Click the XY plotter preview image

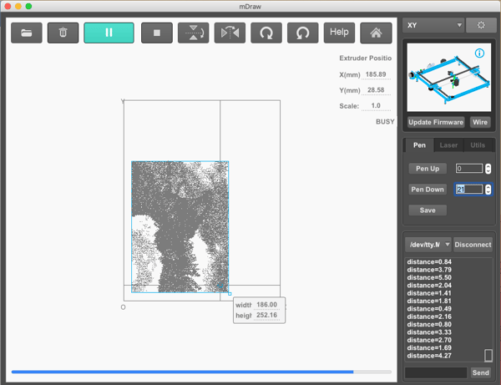(449, 78)
